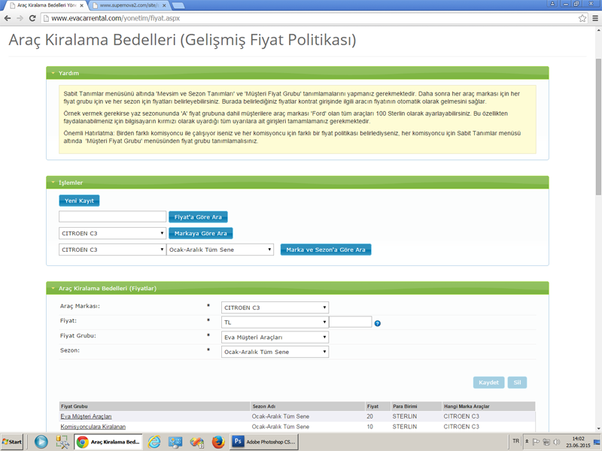Open the paint palette taskbar icon

pyautogui.click(x=196, y=442)
